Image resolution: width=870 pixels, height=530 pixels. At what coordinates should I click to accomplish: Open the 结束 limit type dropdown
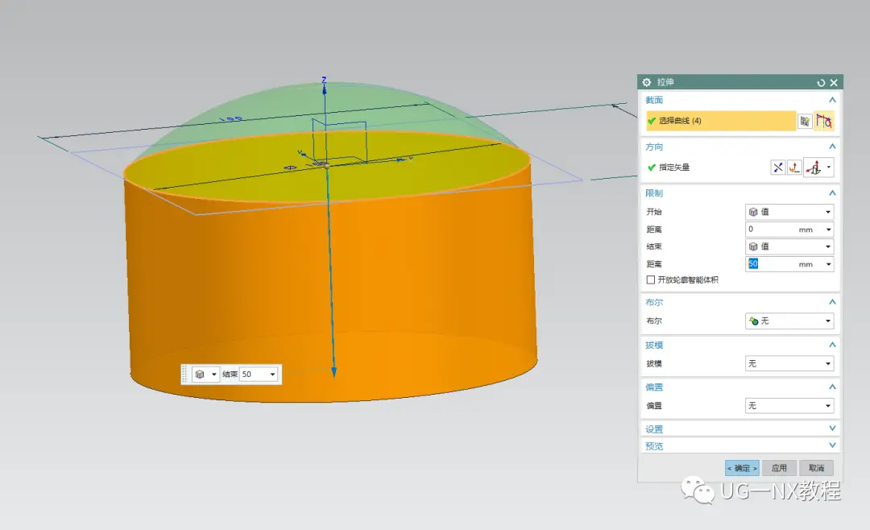(x=789, y=246)
